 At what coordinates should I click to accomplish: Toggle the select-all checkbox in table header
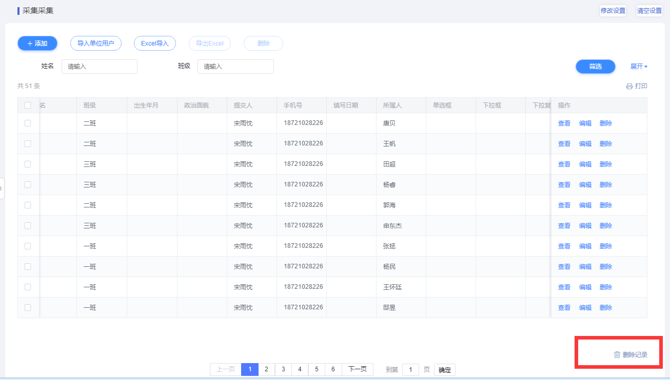click(x=28, y=105)
